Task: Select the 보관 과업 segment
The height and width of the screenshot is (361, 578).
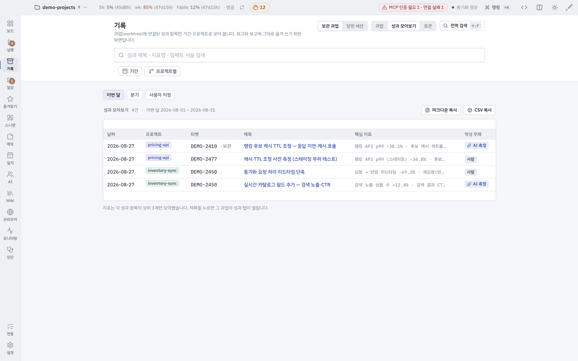Action: pyautogui.click(x=330, y=26)
